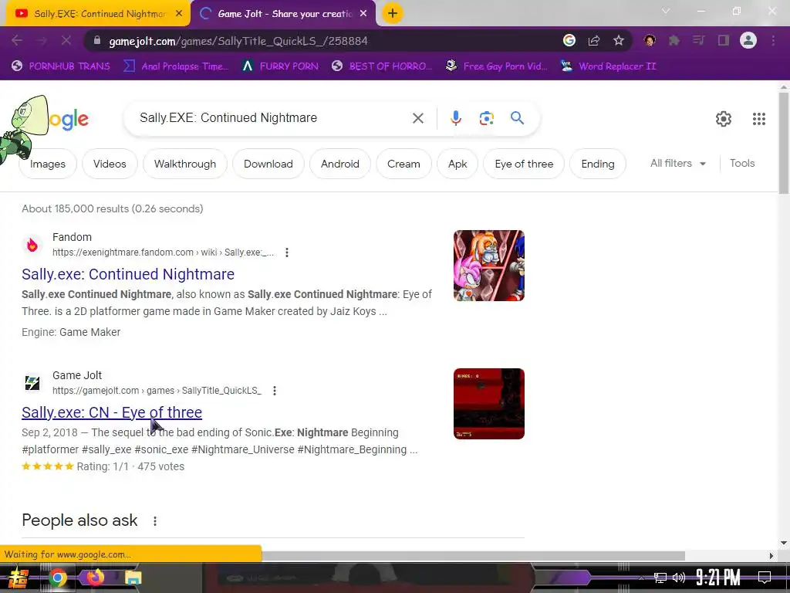The width and height of the screenshot is (790, 593).
Task: Click the Game Jolt result thumbnail
Action: coord(488,404)
